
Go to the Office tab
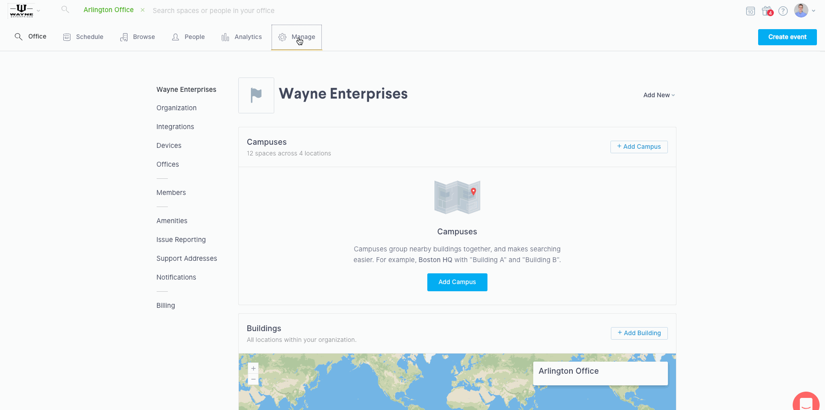pyautogui.click(x=31, y=37)
